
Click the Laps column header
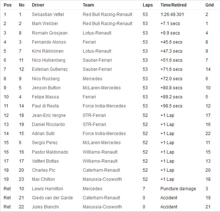pyautogui.click(x=148, y=5)
